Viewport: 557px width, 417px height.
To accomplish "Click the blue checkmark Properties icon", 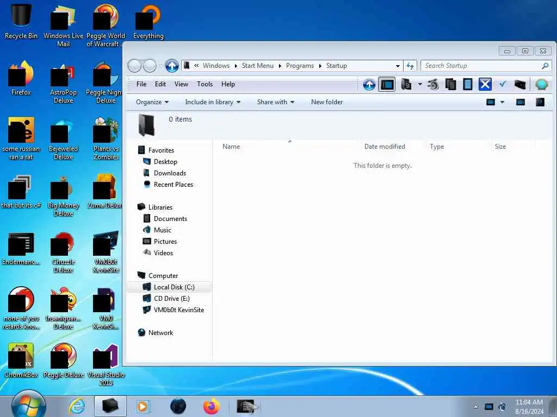I will 502,84.
